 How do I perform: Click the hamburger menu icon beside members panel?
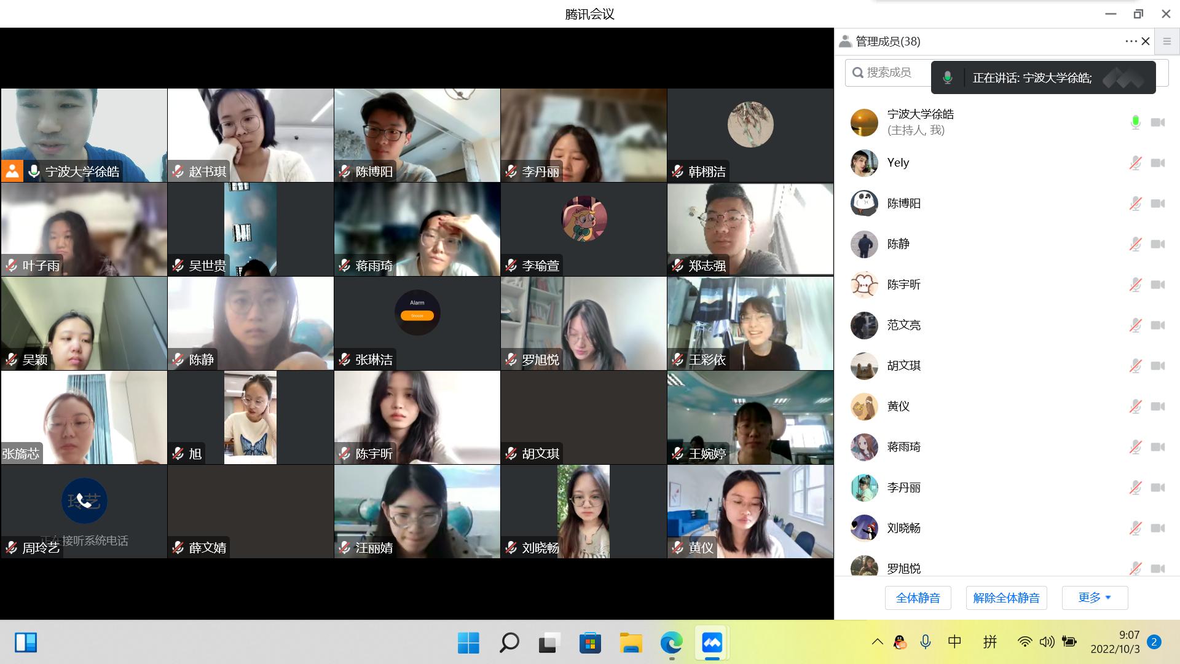pyautogui.click(x=1166, y=41)
